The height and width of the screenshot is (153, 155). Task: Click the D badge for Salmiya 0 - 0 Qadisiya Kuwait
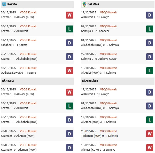click(x=150, y=57)
